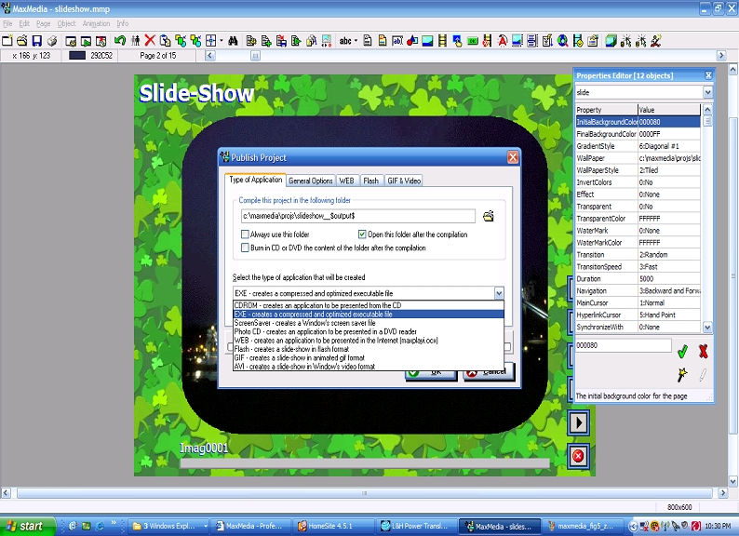The width and height of the screenshot is (739, 536).
Task: Insert an image with the picture tool icon
Action: tap(427, 41)
